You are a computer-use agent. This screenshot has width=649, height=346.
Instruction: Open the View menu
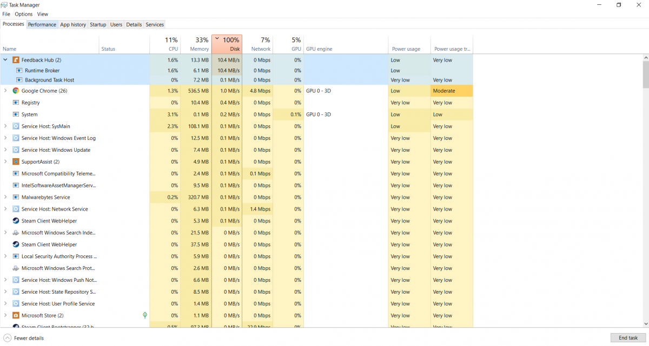[x=43, y=14]
